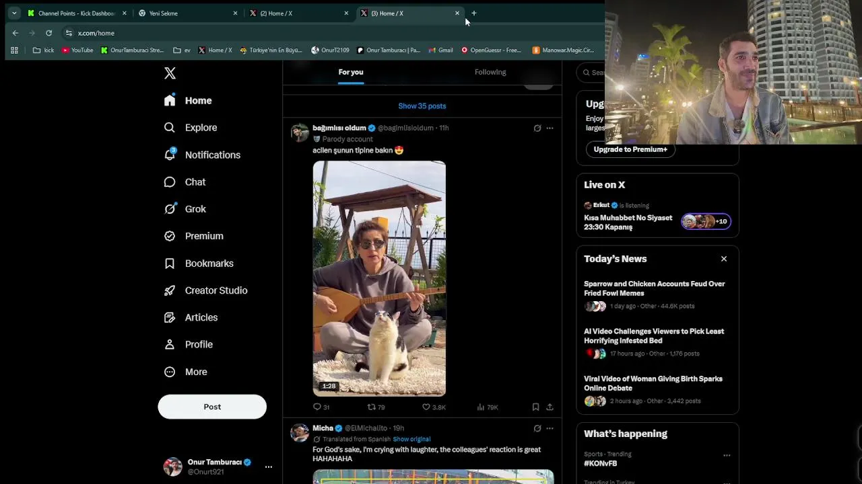
Task: Play the saz and cat video
Action: point(379,278)
